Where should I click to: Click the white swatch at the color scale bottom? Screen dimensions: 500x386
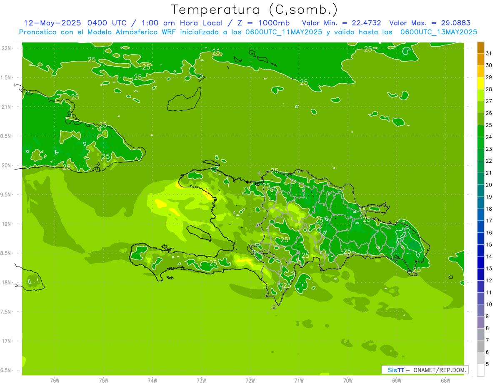(x=480, y=370)
